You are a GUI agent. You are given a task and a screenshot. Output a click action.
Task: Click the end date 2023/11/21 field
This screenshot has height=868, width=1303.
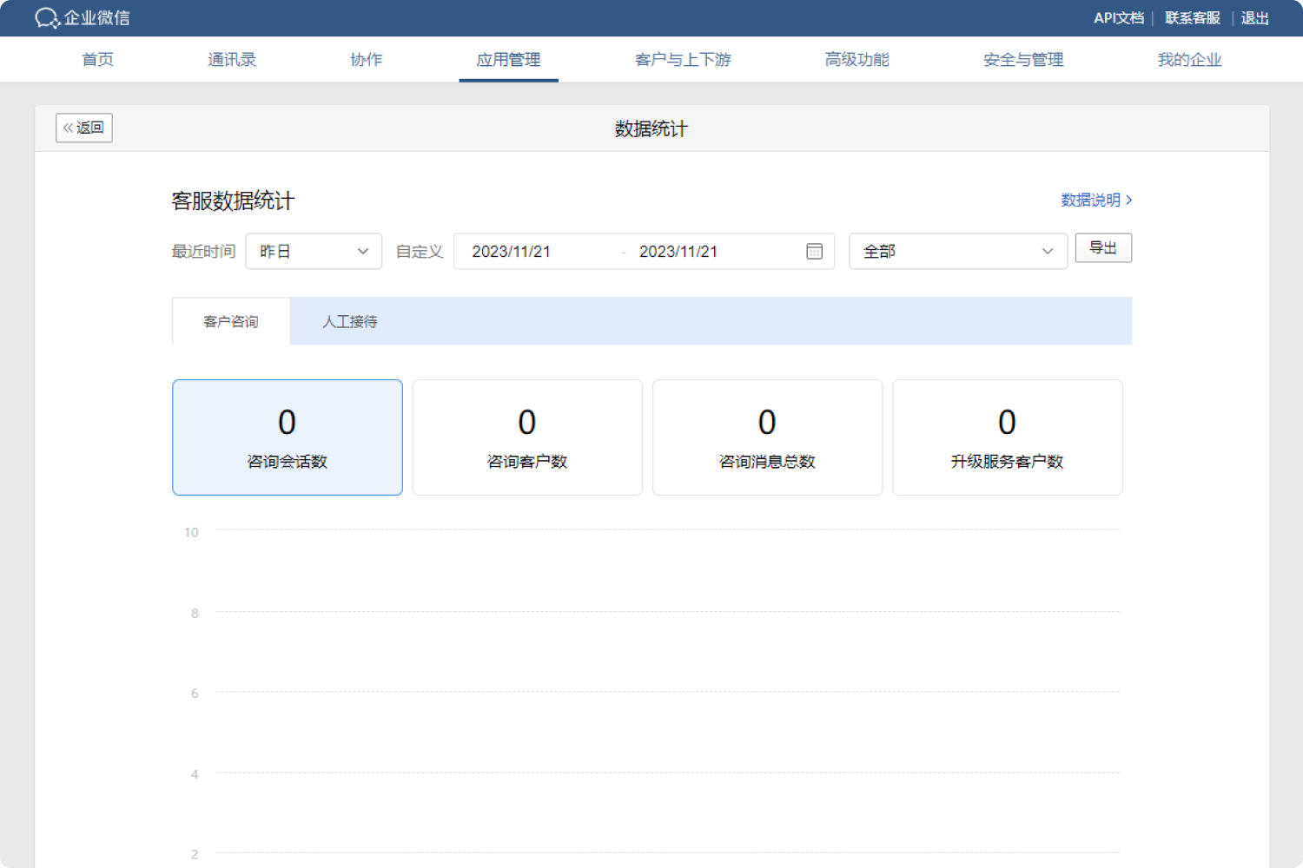[x=678, y=251]
